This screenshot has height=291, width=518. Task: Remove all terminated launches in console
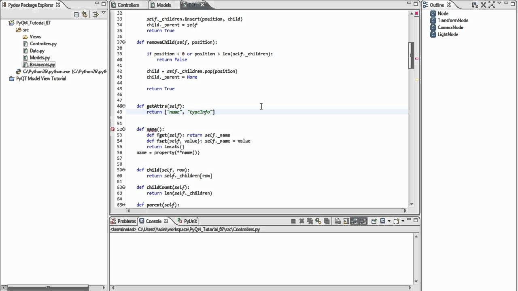(x=310, y=221)
